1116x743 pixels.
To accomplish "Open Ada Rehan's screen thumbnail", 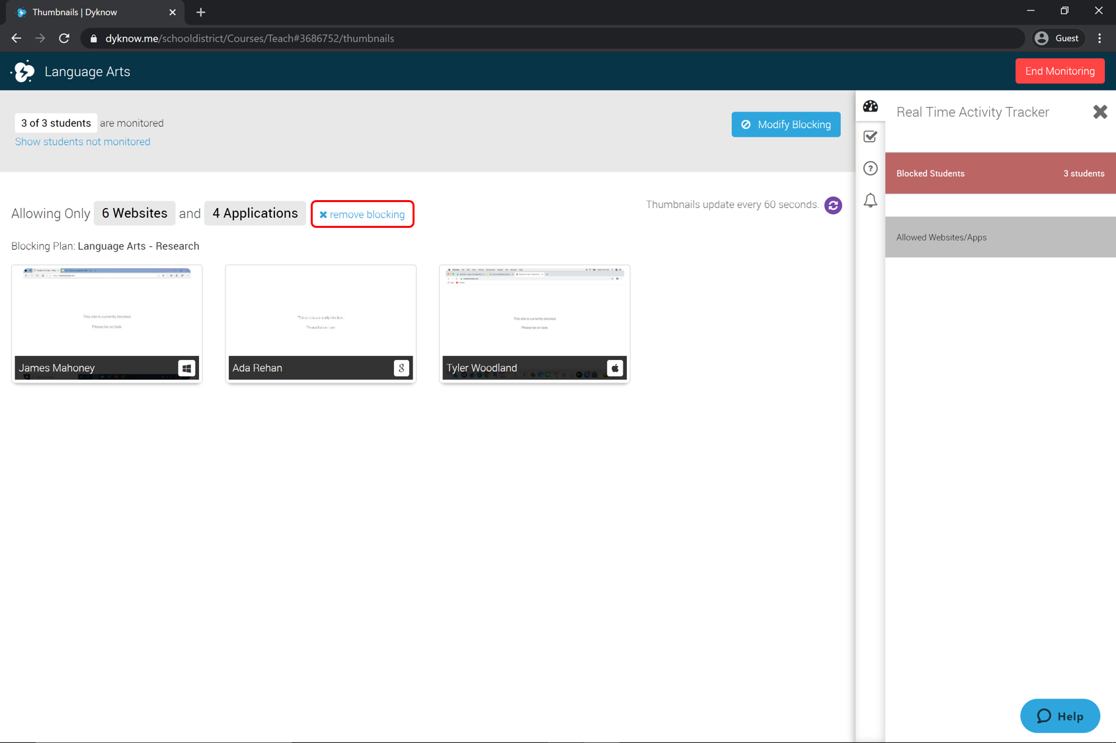I will tap(321, 324).
